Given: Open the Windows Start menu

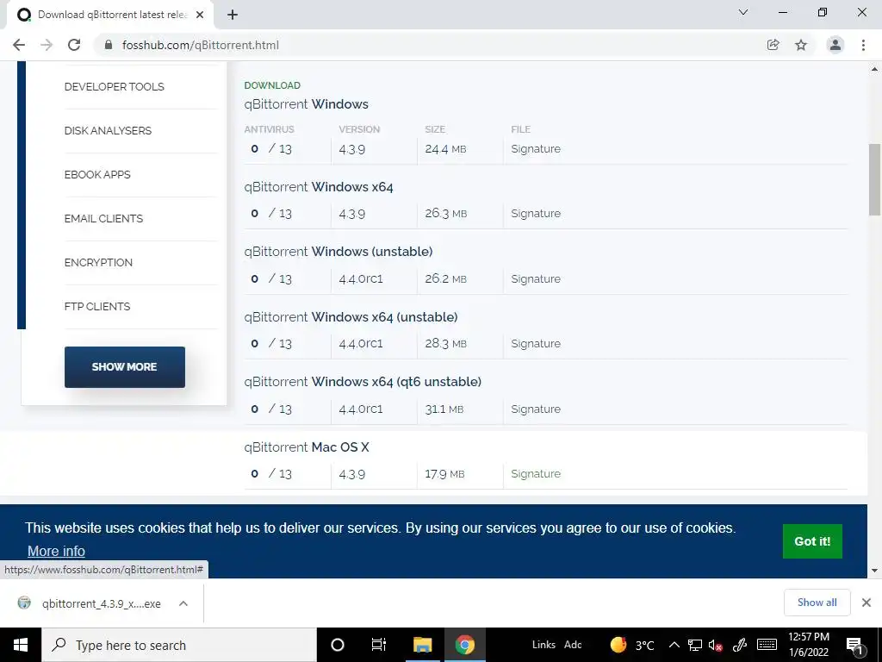Looking at the screenshot, I should pyautogui.click(x=21, y=645).
